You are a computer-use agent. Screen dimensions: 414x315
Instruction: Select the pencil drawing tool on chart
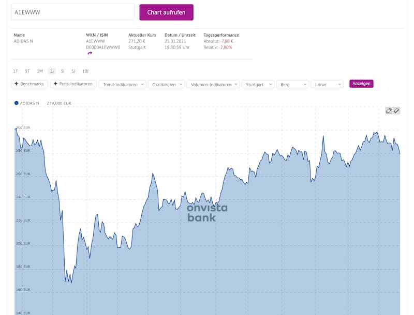(x=389, y=111)
